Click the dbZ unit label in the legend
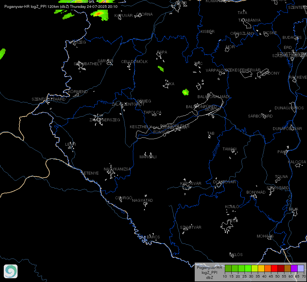 (209, 278)
